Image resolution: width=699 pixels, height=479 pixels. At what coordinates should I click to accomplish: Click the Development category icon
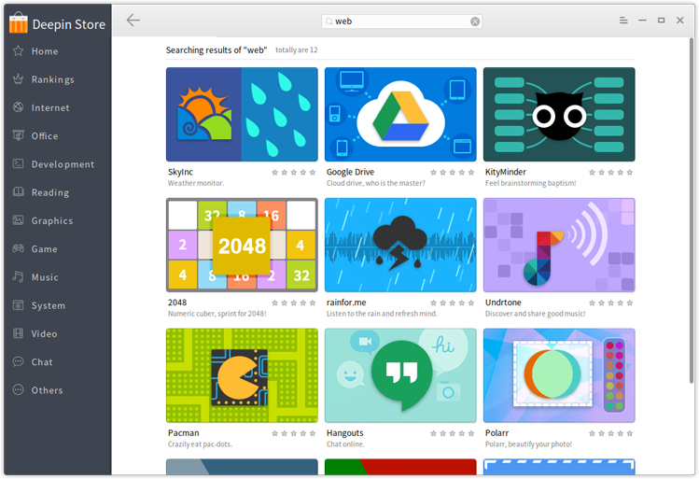[18, 164]
